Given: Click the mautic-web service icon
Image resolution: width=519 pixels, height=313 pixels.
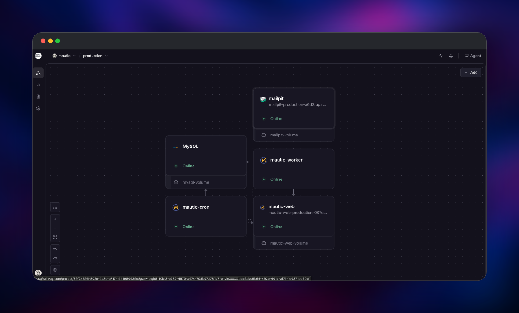Looking at the screenshot, I should point(263,207).
